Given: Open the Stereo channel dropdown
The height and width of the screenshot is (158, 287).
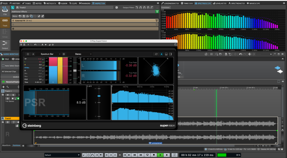Looking at the screenshot, I should [x=80, y=54].
